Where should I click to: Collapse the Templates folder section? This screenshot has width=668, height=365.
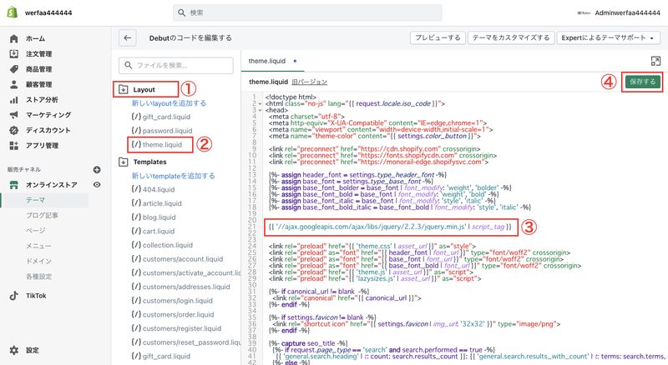tap(149, 162)
